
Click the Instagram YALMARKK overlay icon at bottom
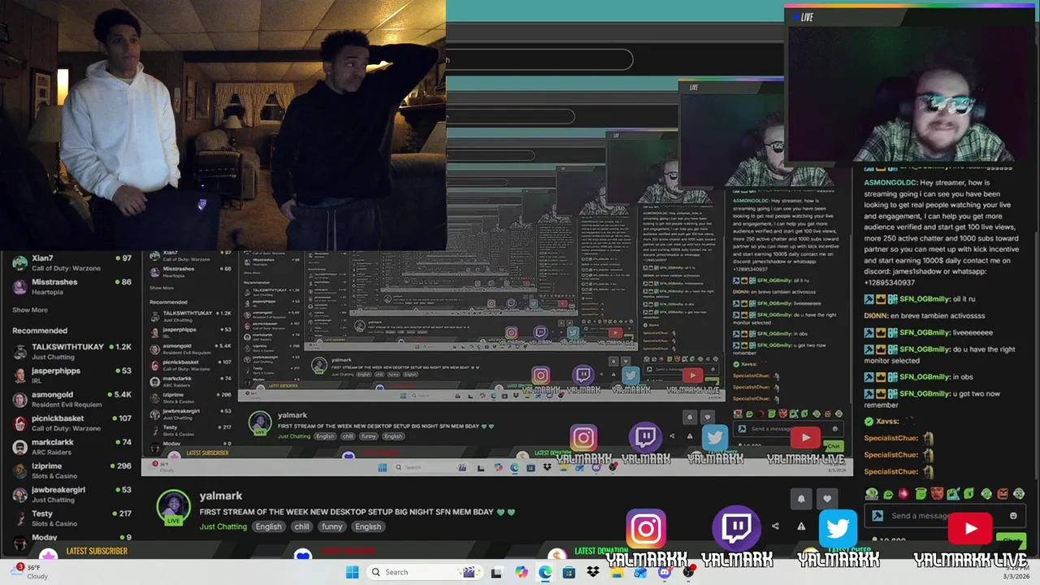point(646,530)
